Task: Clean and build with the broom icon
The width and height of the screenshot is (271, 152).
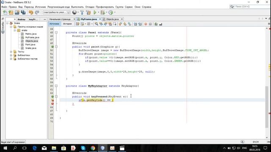Action: [x=88, y=12]
